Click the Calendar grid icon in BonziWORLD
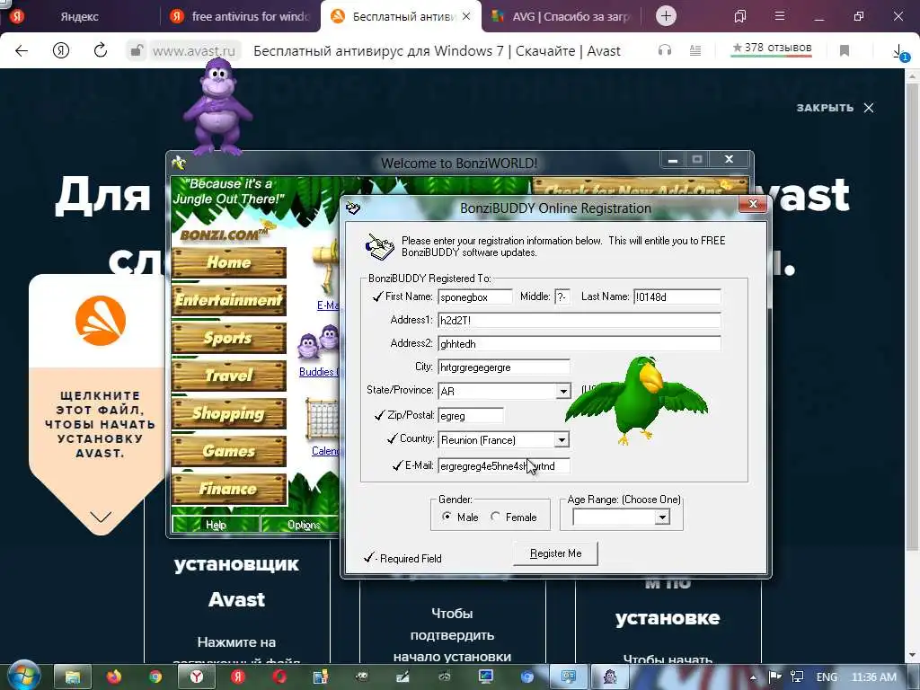 [x=322, y=419]
